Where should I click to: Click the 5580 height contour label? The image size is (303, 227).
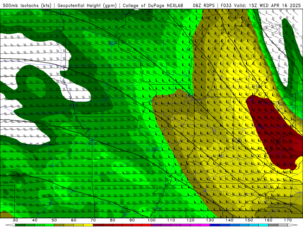46,10
